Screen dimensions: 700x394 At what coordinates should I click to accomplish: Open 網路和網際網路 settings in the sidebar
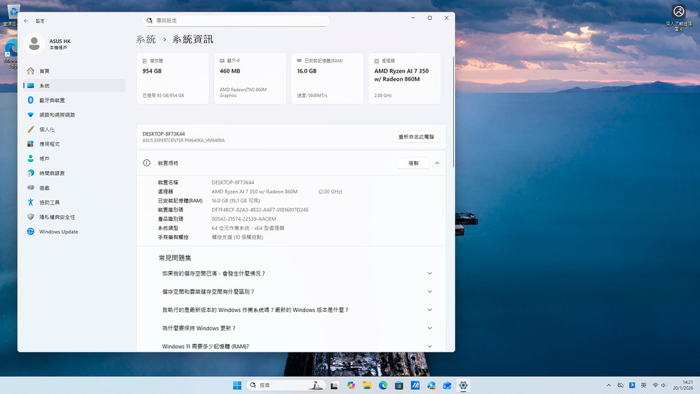tap(68, 114)
